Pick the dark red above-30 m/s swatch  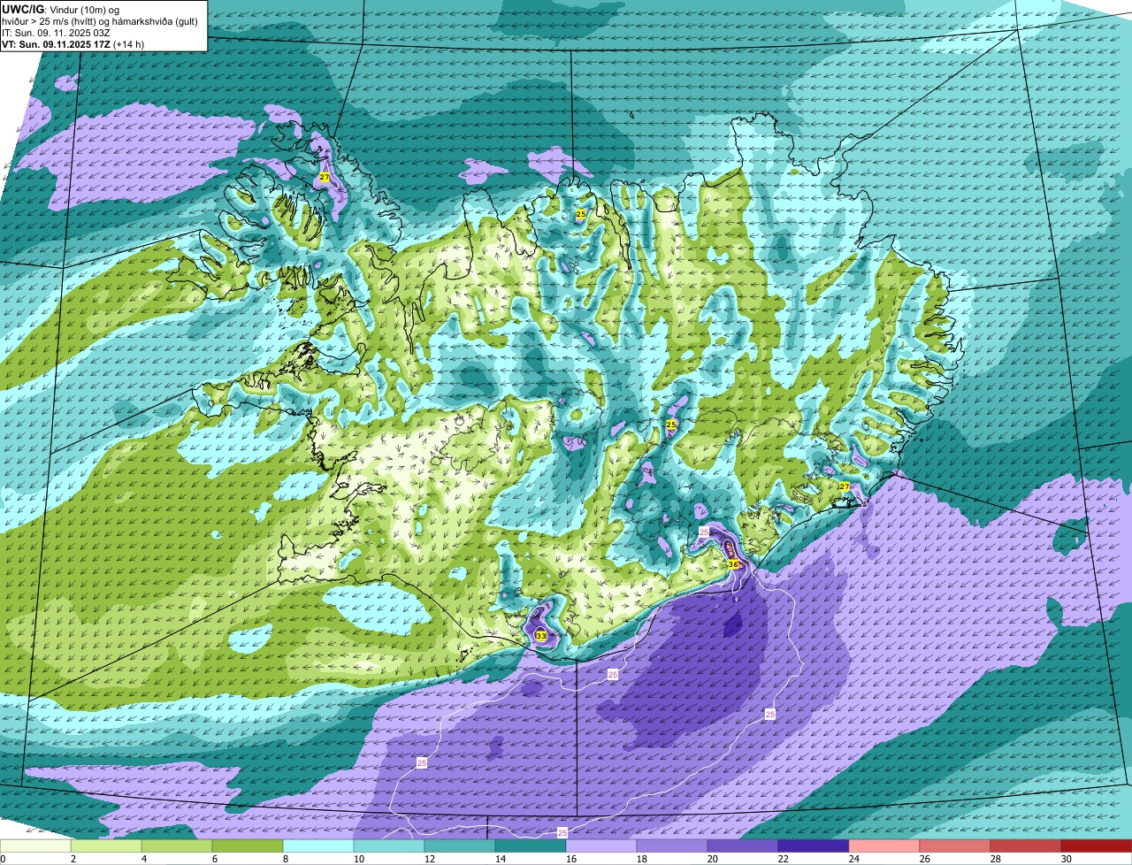point(1098,846)
